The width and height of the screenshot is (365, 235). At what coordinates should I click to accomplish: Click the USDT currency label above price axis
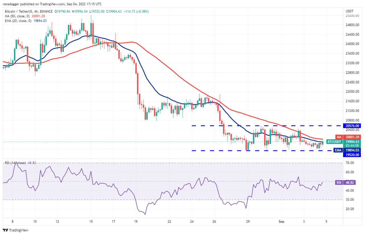(x=350, y=11)
